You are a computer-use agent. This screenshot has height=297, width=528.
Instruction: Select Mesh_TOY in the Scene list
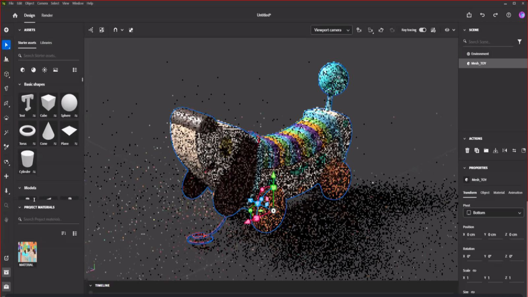point(479,63)
